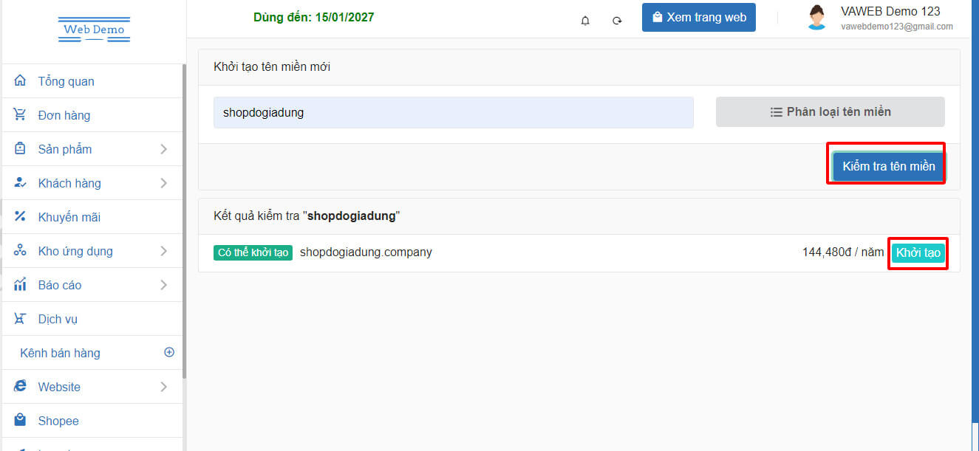Viewport: 979px width, 451px height.
Task: Click the Báo cáo chart icon
Action: (20, 284)
